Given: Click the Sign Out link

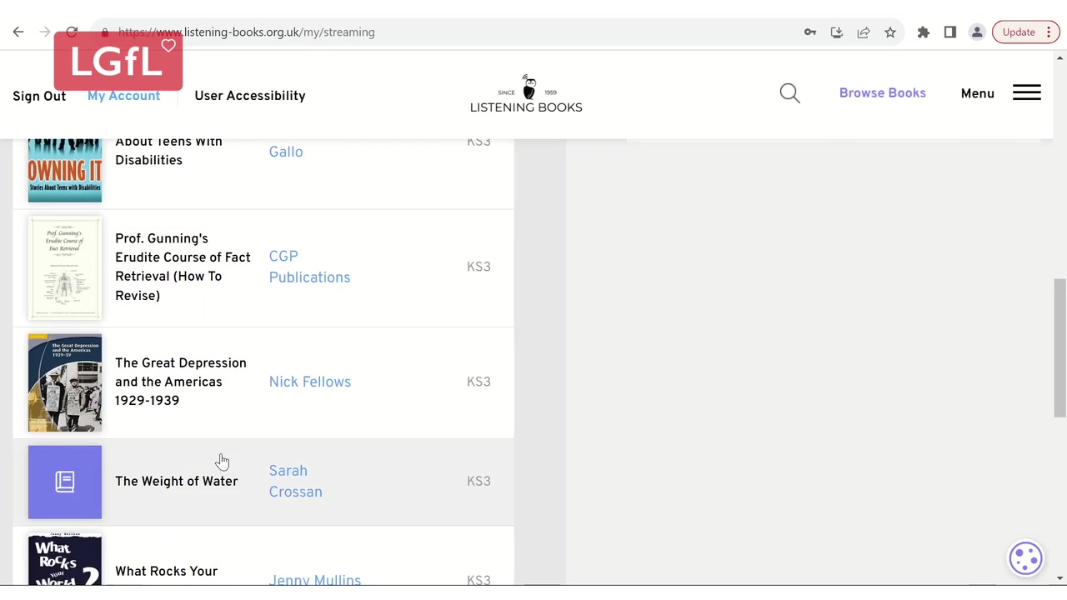Looking at the screenshot, I should (x=39, y=96).
